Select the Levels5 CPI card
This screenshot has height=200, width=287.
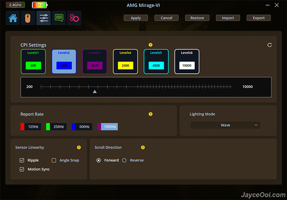click(156, 62)
